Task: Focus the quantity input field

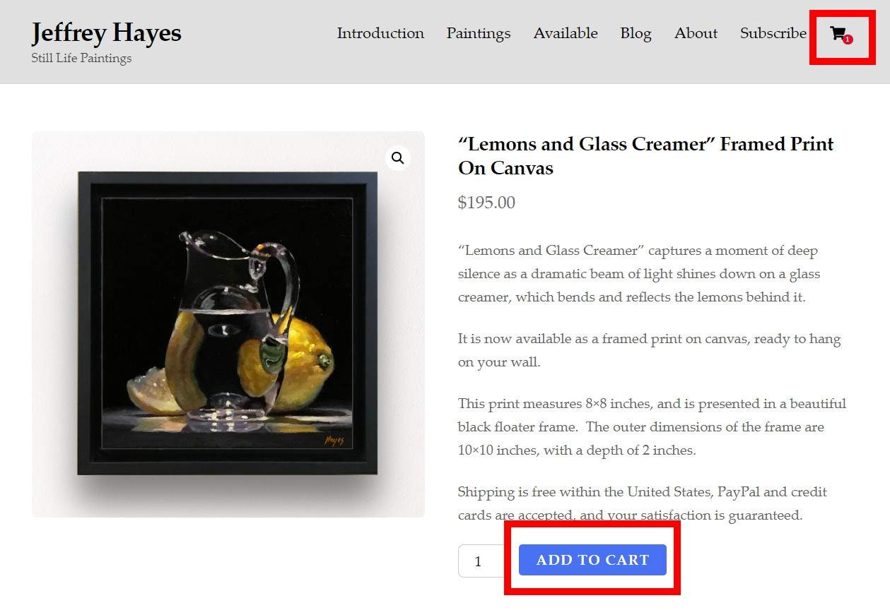Action: point(479,561)
